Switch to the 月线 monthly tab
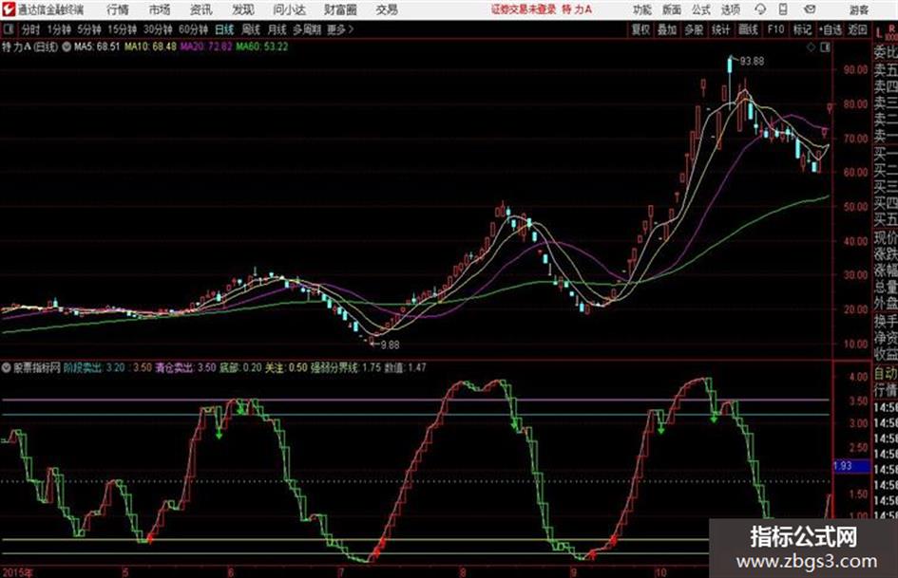The height and width of the screenshot is (578, 898). point(277,29)
